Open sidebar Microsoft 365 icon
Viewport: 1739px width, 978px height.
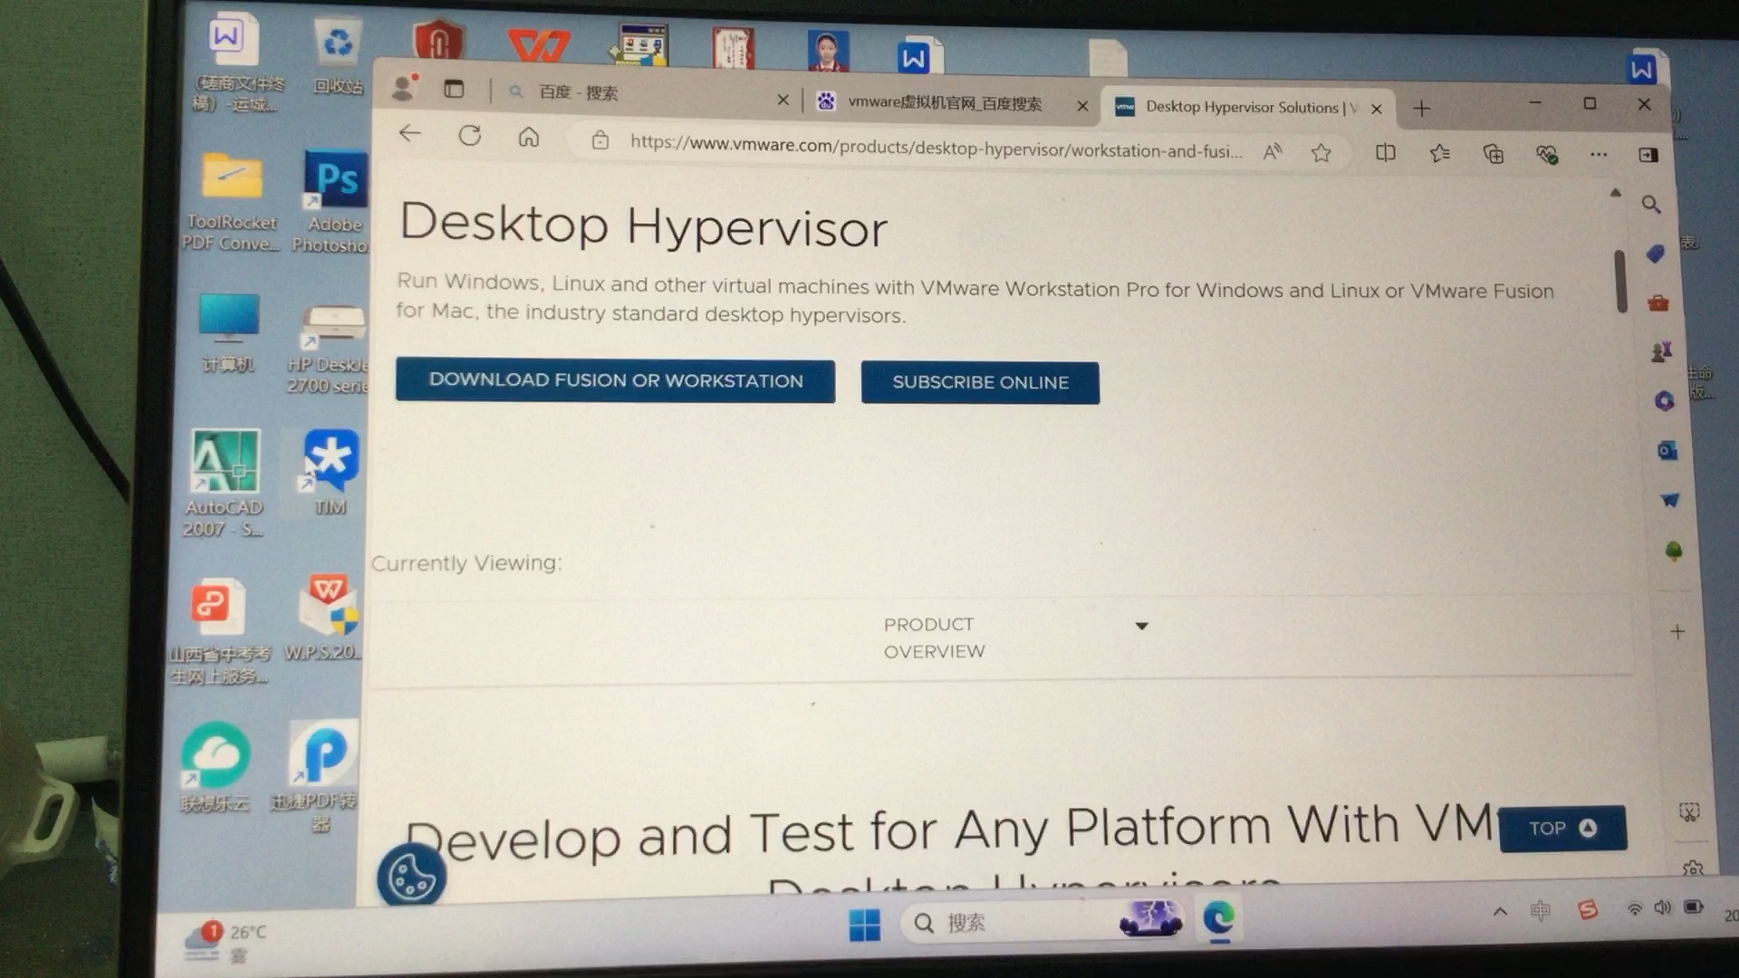click(x=1664, y=401)
